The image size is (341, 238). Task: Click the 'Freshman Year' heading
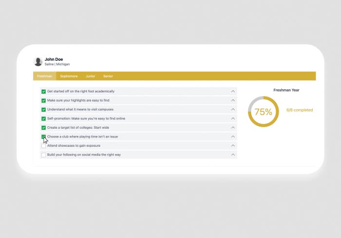pos(286,90)
